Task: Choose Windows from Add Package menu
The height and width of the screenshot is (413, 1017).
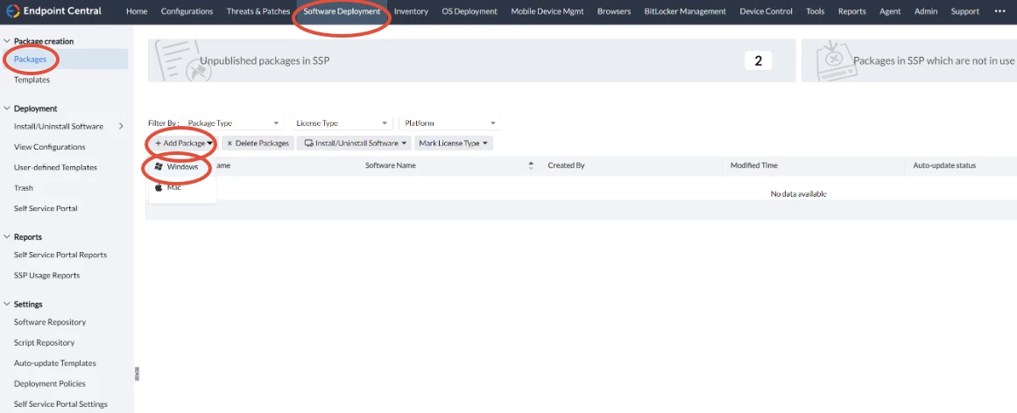Action: pyautogui.click(x=182, y=166)
